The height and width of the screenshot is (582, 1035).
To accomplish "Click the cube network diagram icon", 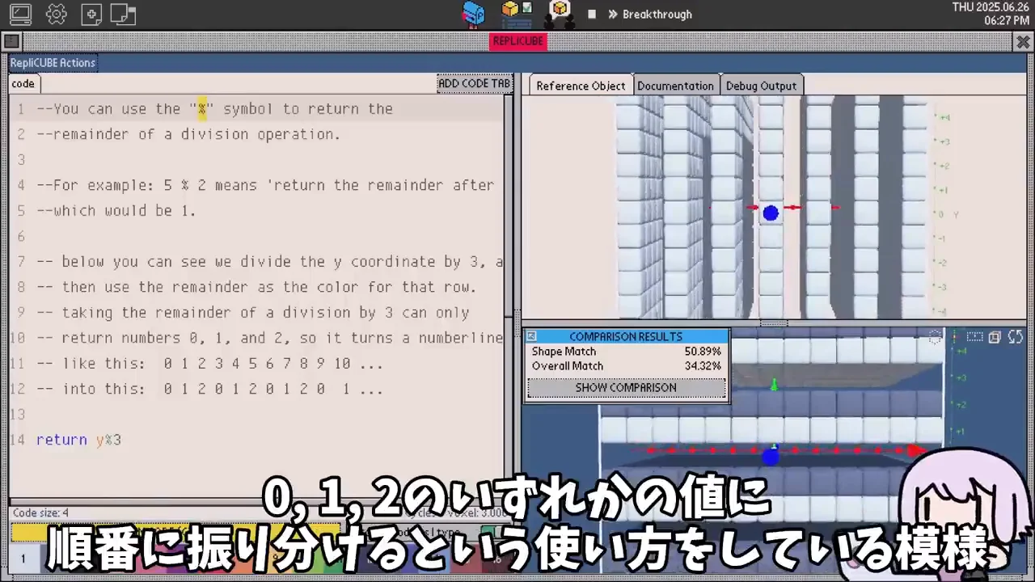I will coord(560,13).
